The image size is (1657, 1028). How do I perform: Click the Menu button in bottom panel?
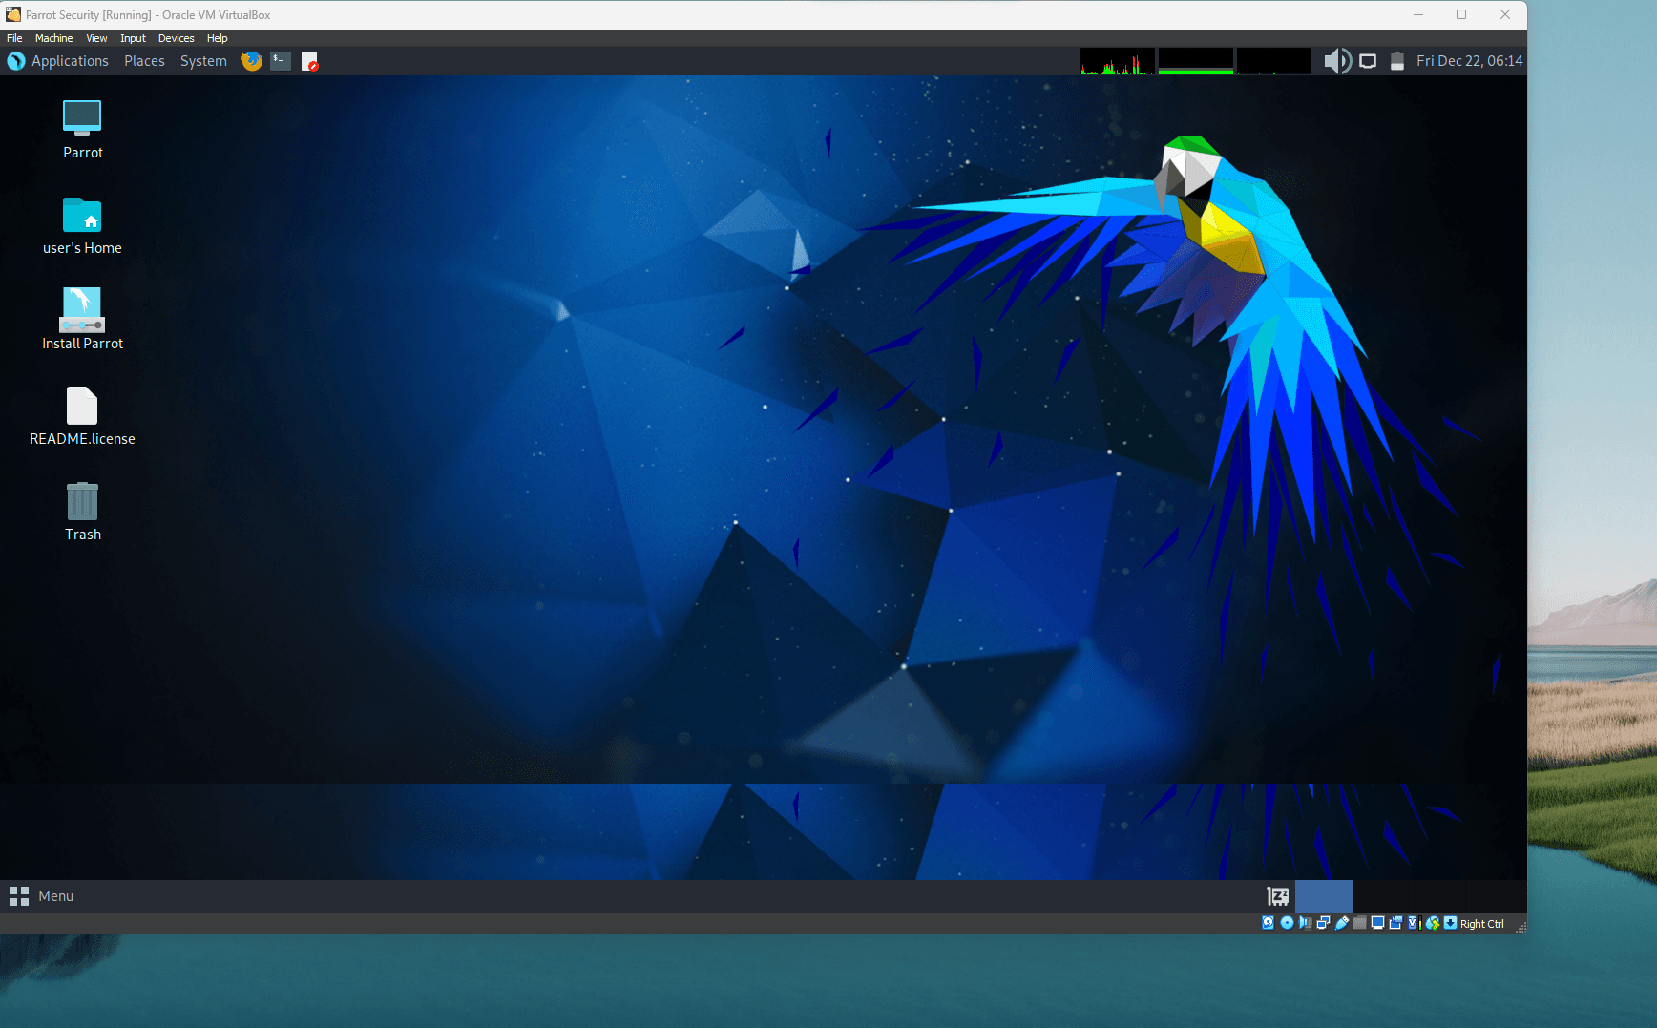click(x=41, y=896)
